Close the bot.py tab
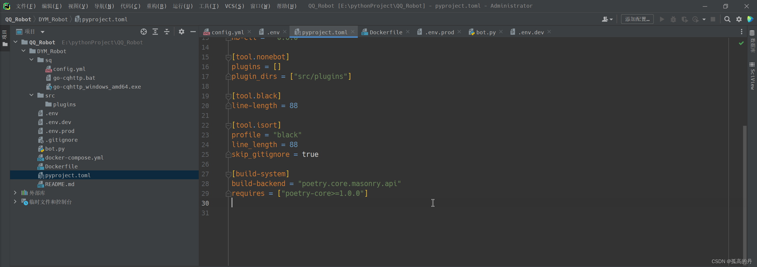The height and width of the screenshot is (267, 757). 501,32
